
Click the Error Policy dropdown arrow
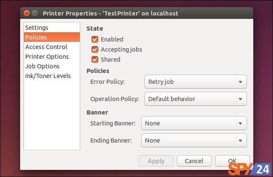click(240, 82)
